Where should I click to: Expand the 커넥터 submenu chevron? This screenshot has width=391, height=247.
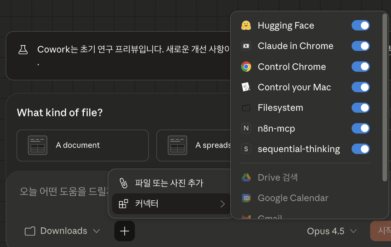coord(223,204)
